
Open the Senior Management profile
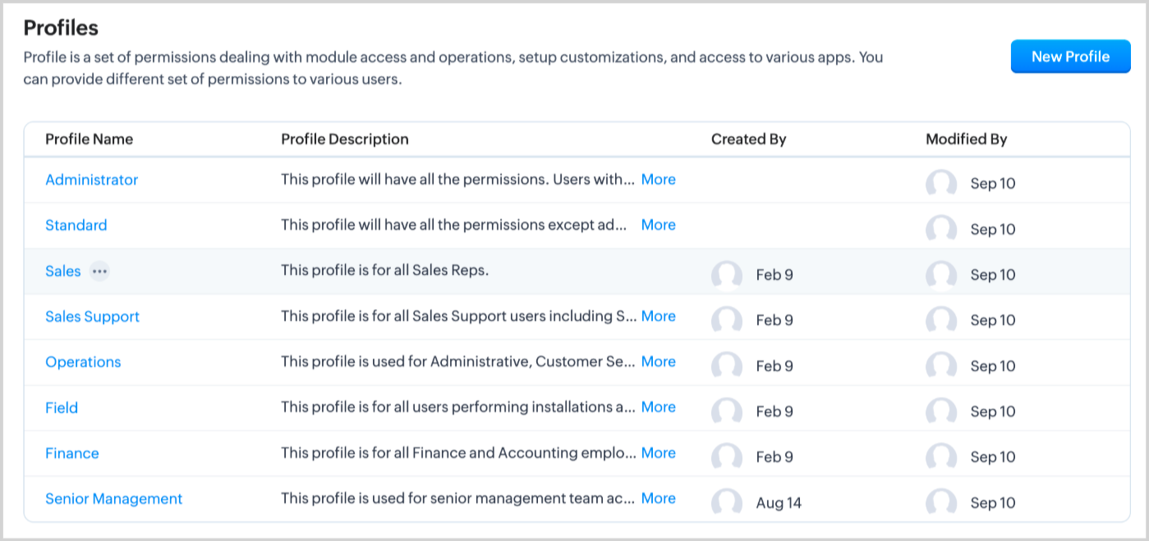(x=113, y=498)
